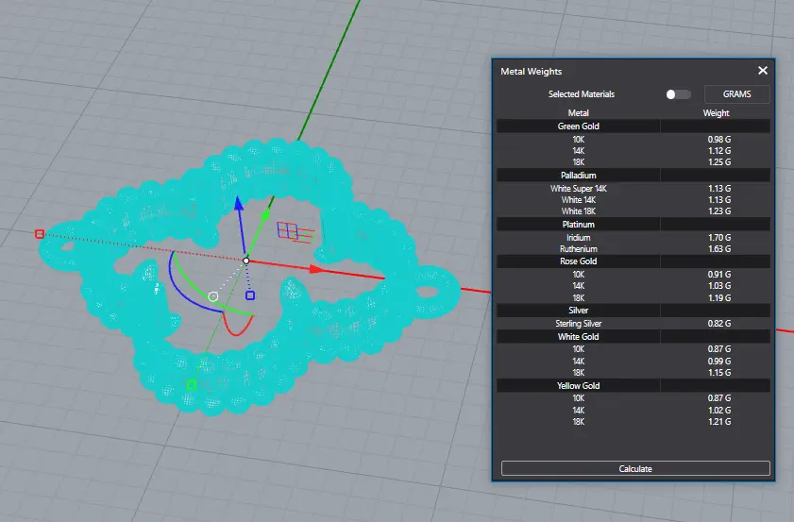
Task: Click the red X-axis move arrow on gumball
Action: click(x=317, y=269)
